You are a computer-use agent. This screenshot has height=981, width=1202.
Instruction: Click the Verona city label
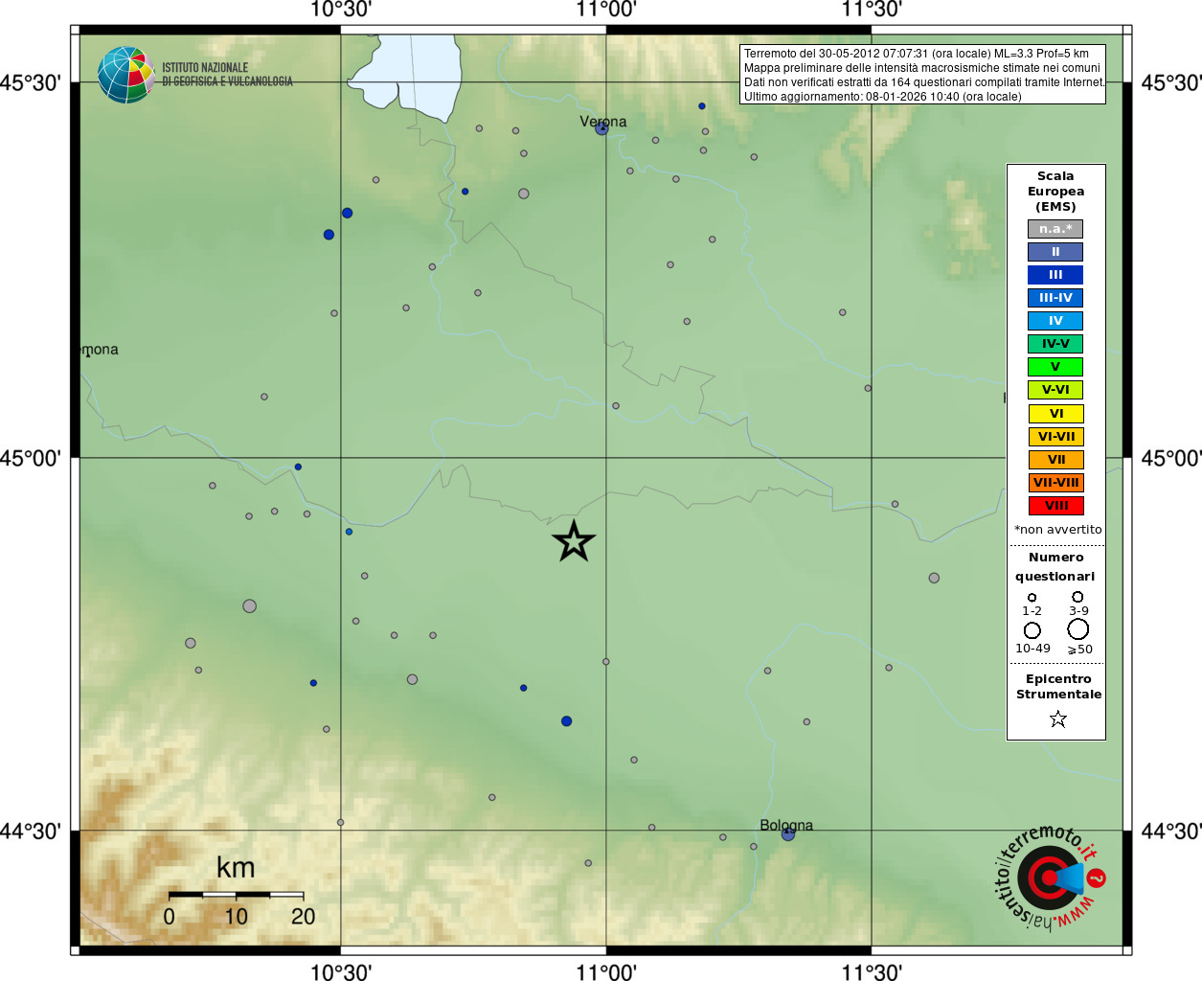(x=603, y=122)
